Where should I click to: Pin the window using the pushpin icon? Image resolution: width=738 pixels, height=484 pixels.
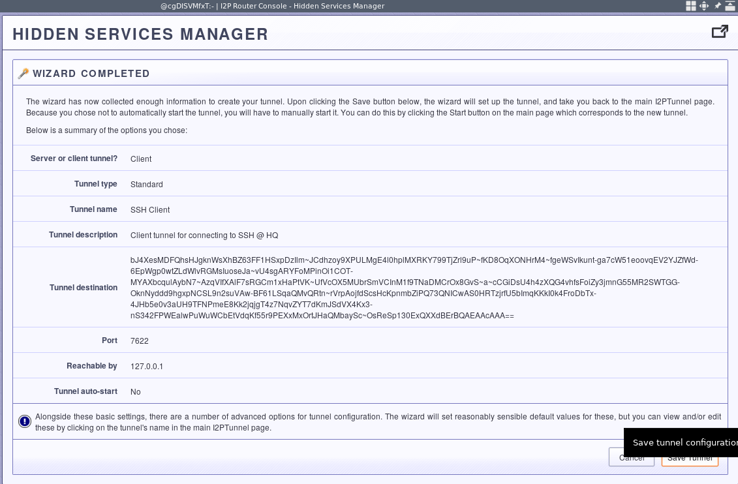(x=717, y=6)
